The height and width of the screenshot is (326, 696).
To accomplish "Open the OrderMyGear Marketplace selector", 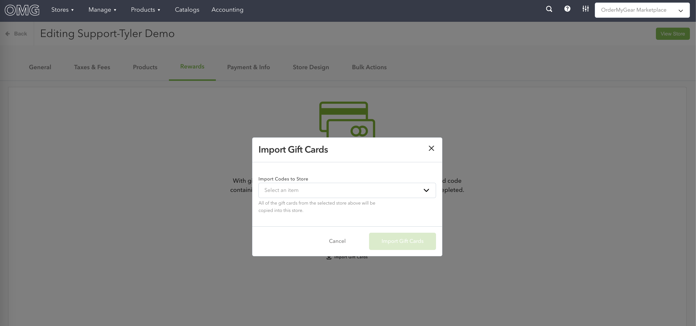I will [x=642, y=10].
